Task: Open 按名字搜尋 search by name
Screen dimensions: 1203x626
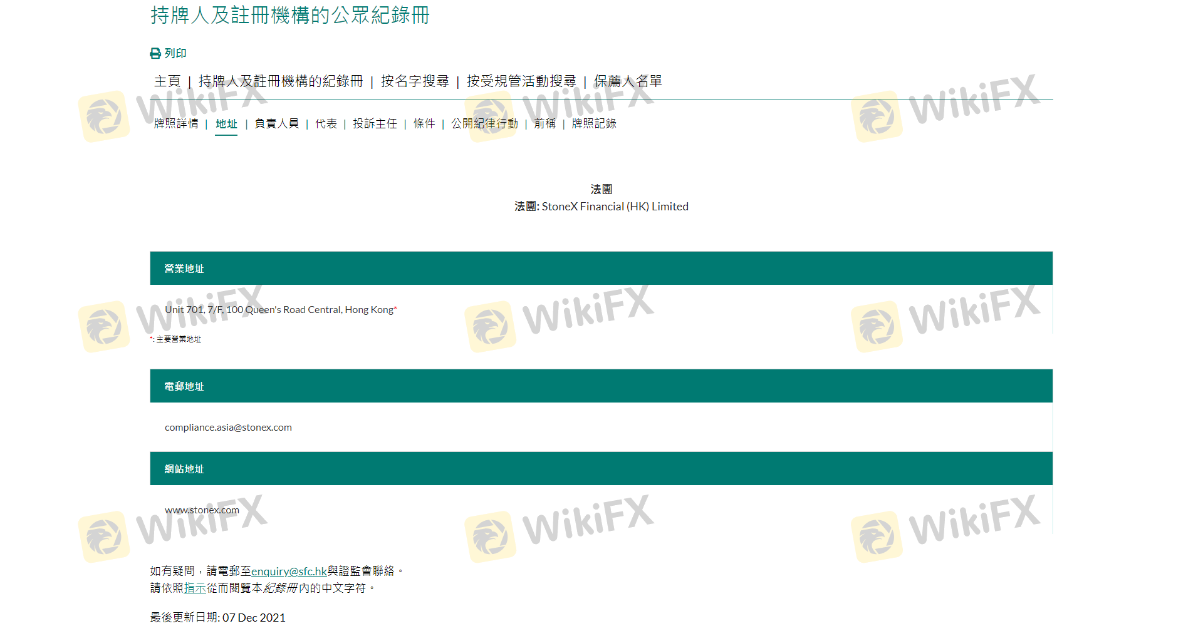Action: [415, 81]
